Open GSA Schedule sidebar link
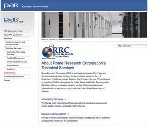Image resolution: width=148 pixels, height=127 pixels. click(x=13, y=66)
